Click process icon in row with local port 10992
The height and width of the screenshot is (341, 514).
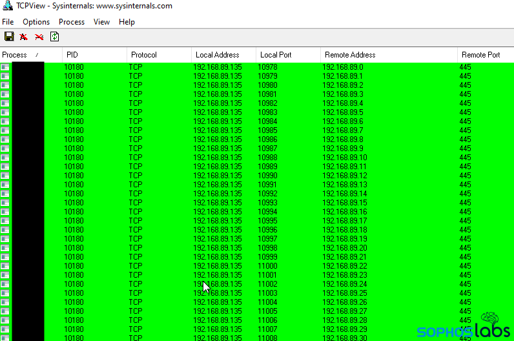pyautogui.click(x=5, y=194)
